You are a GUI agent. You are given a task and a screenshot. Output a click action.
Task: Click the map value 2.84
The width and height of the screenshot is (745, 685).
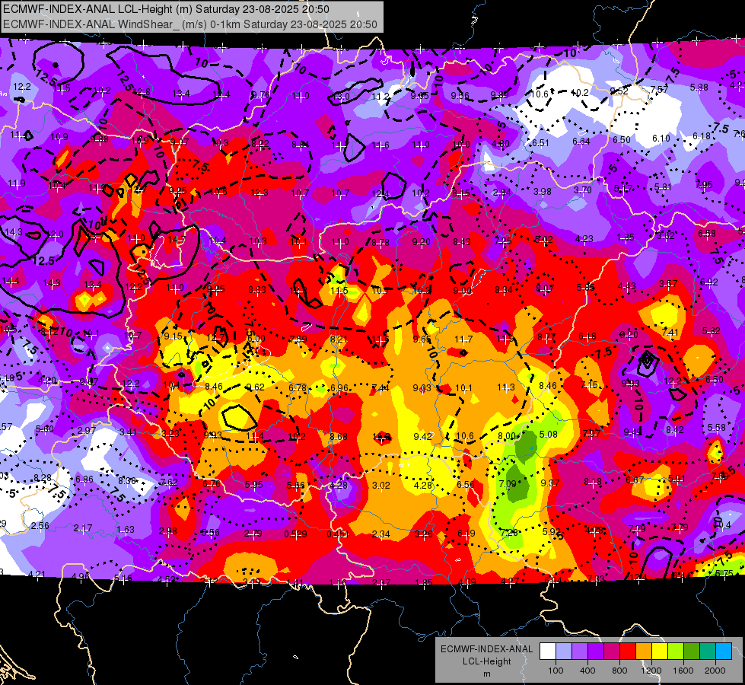point(501,192)
